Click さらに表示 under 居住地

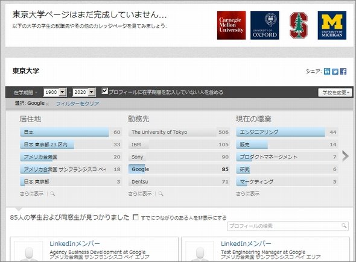[31, 193]
